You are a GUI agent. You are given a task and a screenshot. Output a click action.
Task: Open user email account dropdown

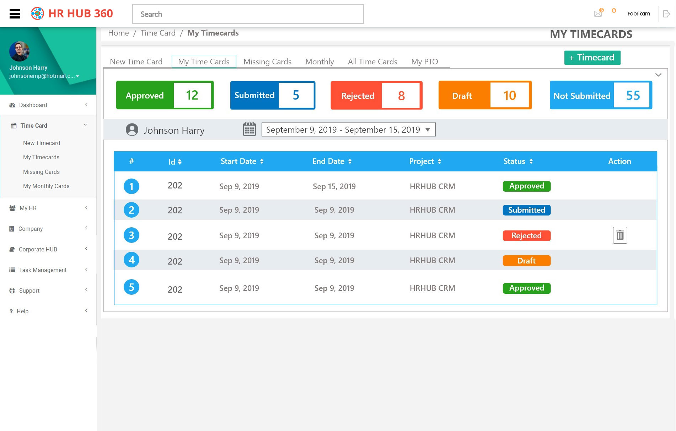(x=77, y=76)
